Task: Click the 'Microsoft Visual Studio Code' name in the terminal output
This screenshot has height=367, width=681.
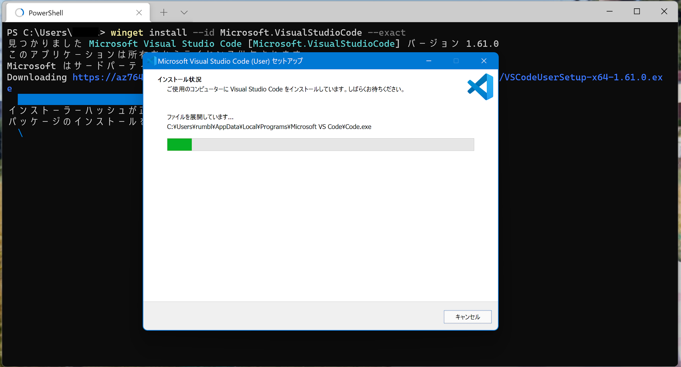Action: pos(165,44)
